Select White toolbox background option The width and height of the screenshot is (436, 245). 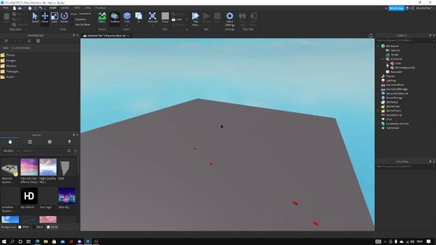pyautogui.click(x=23, y=227)
